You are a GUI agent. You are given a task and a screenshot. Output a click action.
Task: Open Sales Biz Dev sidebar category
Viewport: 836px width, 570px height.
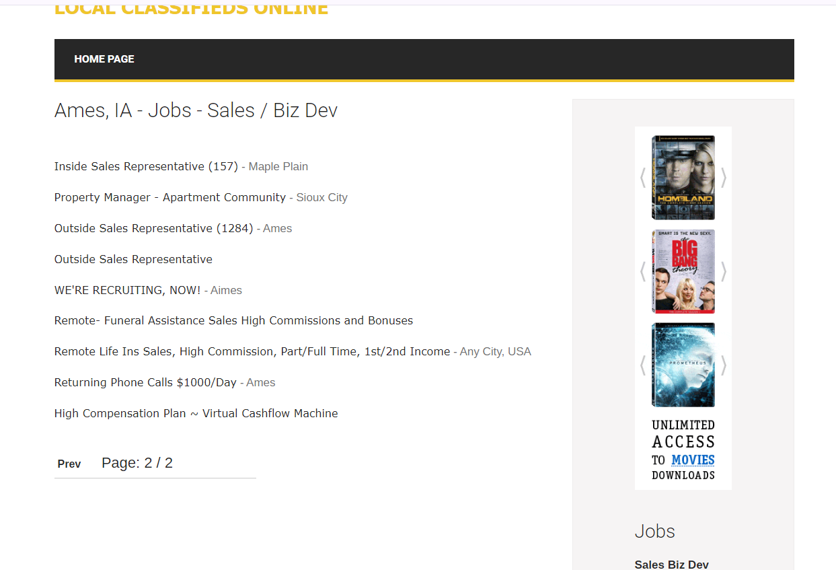pyautogui.click(x=671, y=565)
